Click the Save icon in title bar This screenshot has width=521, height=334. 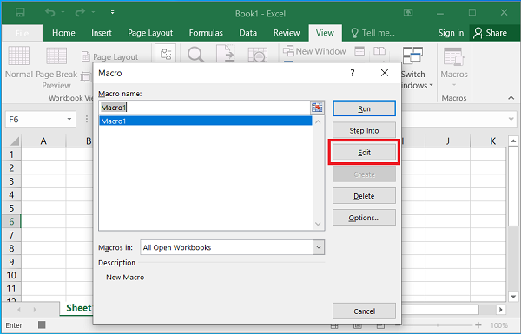(x=20, y=13)
